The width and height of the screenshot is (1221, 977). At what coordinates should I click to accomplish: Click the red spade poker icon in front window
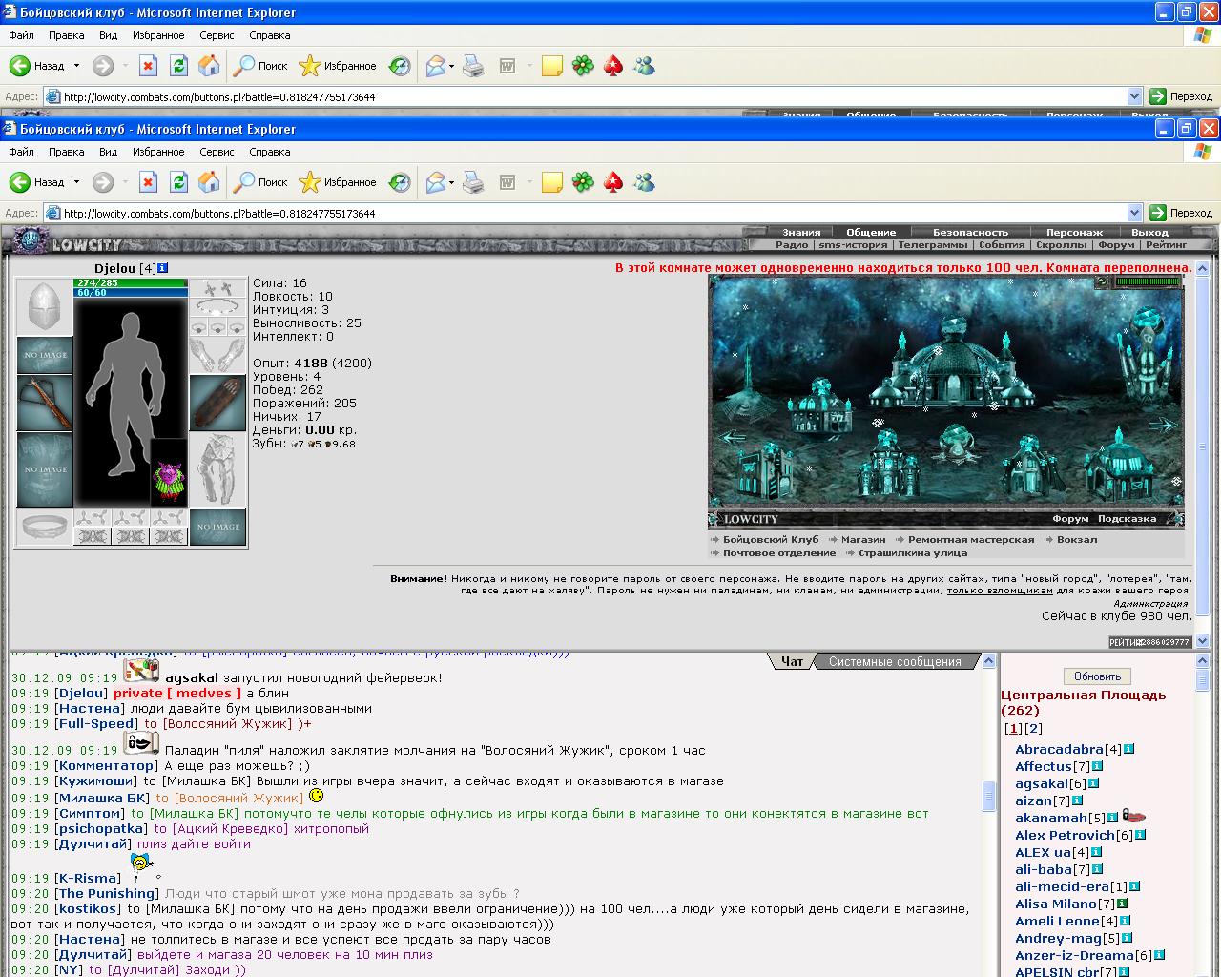click(613, 182)
